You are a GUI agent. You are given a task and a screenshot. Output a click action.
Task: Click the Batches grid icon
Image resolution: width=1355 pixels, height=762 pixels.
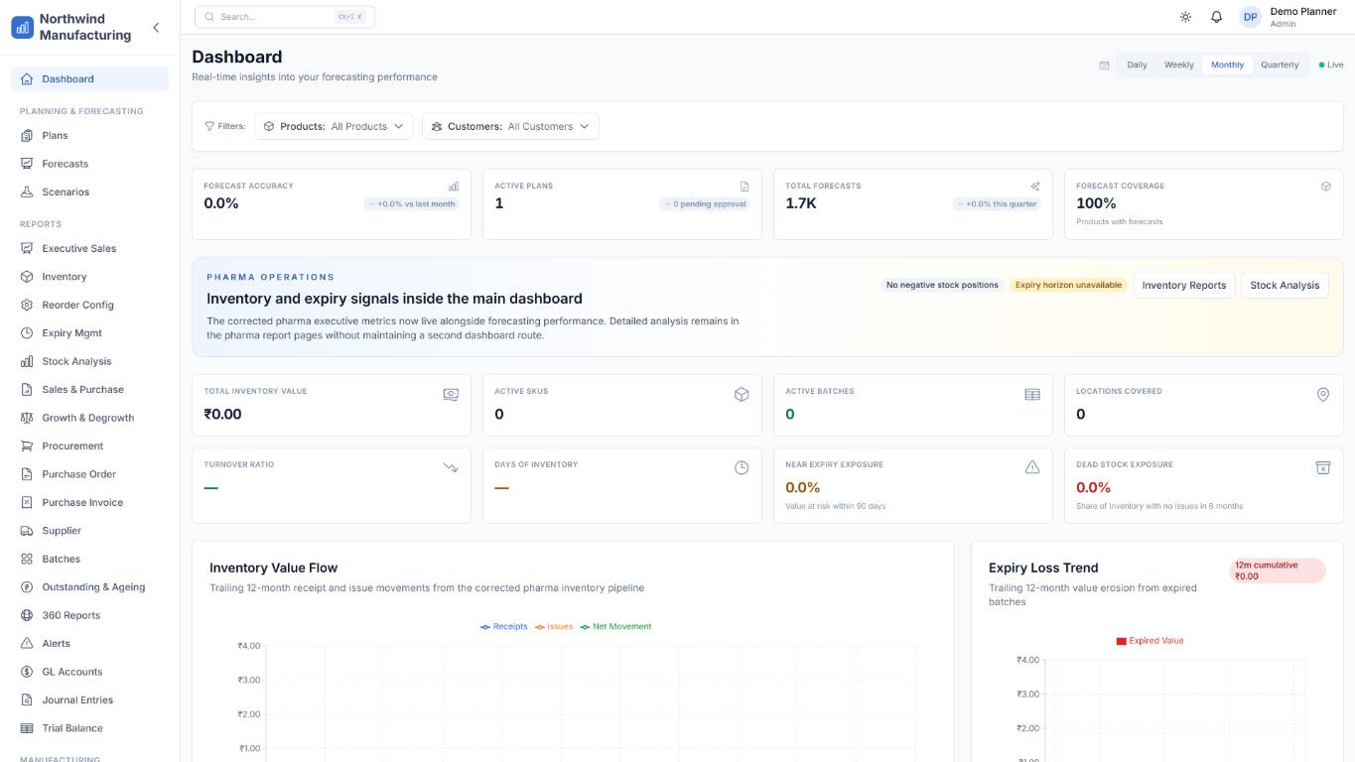pos(27,559)
